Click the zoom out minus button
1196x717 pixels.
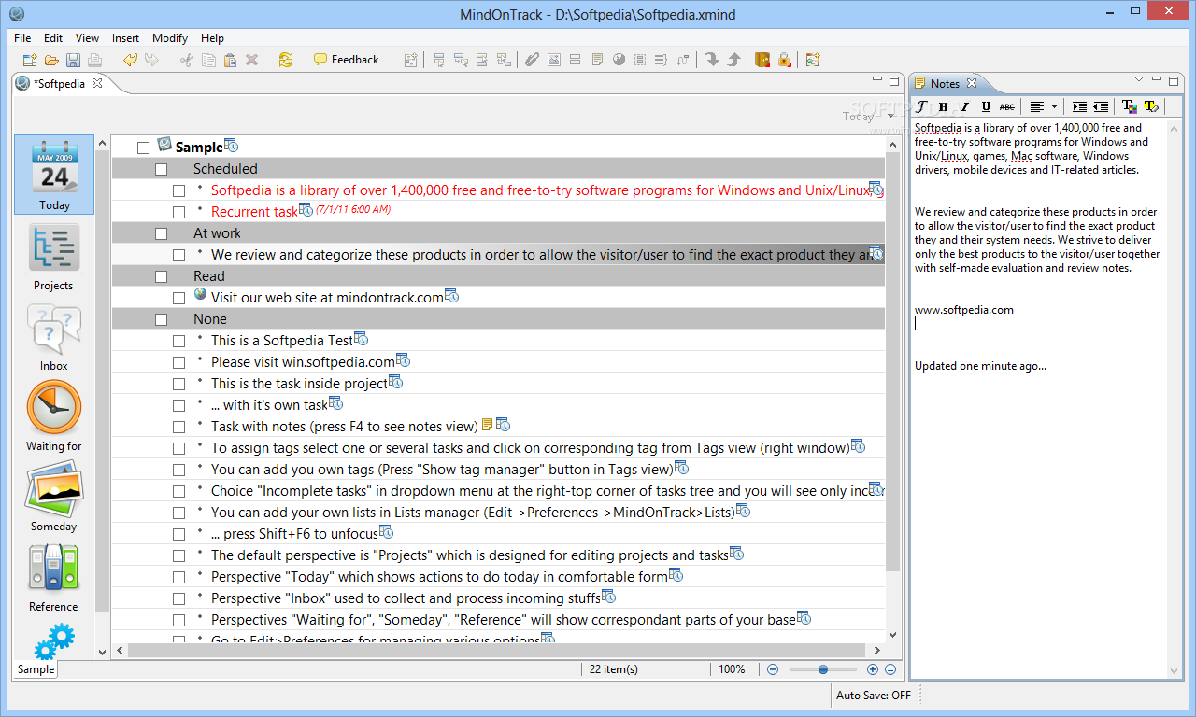[773, 669]
